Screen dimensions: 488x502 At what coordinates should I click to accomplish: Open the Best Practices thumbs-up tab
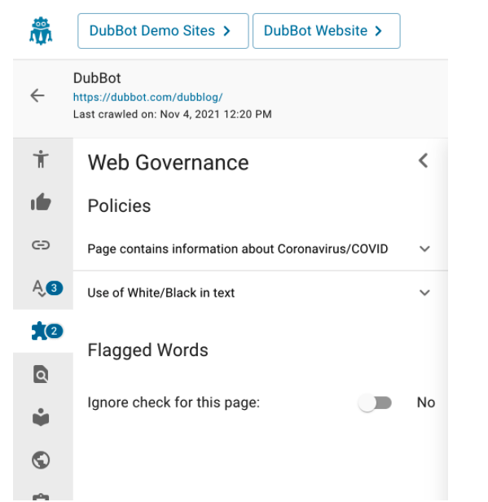pos(41,202)
